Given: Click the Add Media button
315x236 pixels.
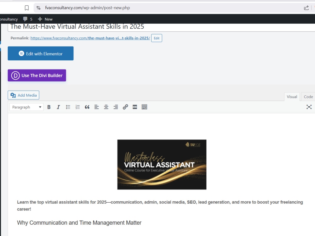Looking at the screenshot, I should (24, 95).
